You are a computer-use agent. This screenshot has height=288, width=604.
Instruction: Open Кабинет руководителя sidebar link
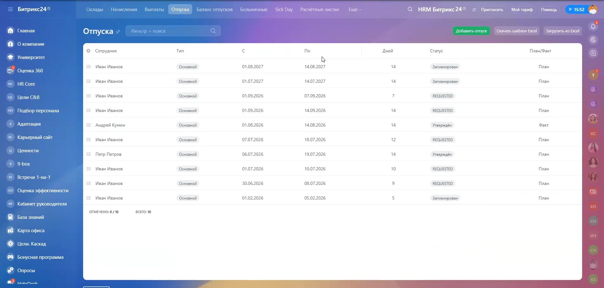(42, 204)
